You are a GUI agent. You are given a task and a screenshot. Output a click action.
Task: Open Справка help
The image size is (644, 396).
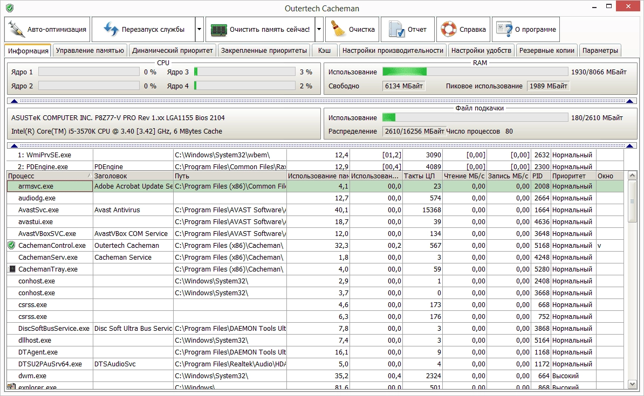[x=463, y=29]
